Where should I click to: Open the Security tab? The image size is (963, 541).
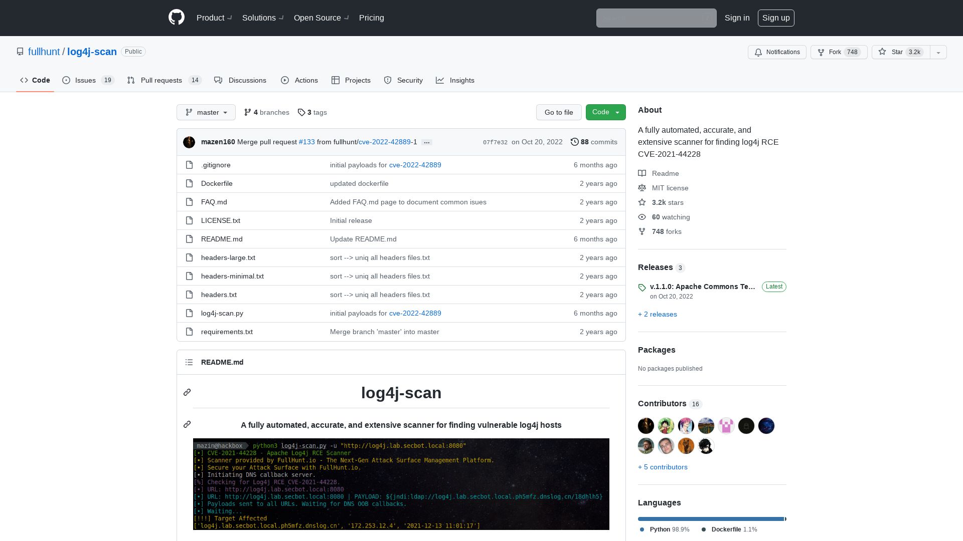point(403,80)
